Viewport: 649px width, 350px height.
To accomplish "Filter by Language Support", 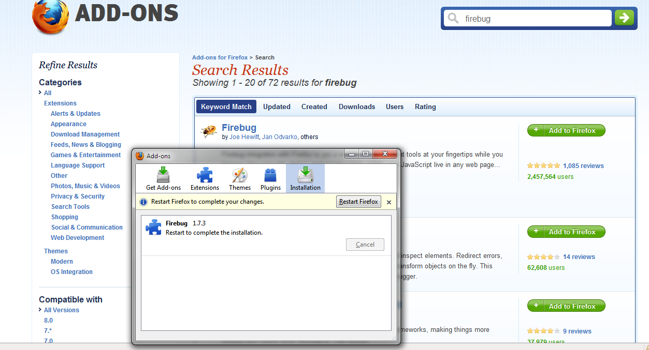I will click(78, 165).
